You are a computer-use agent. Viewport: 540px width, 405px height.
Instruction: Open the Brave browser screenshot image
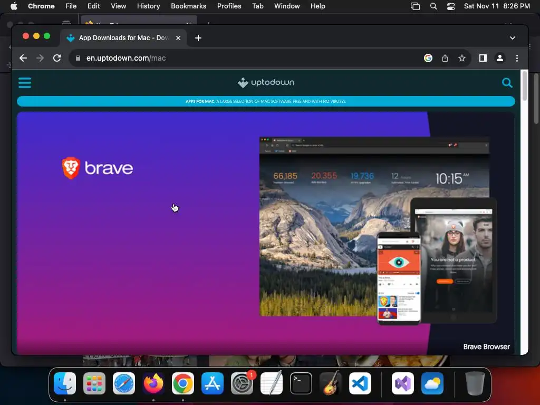tap(378, 230)
